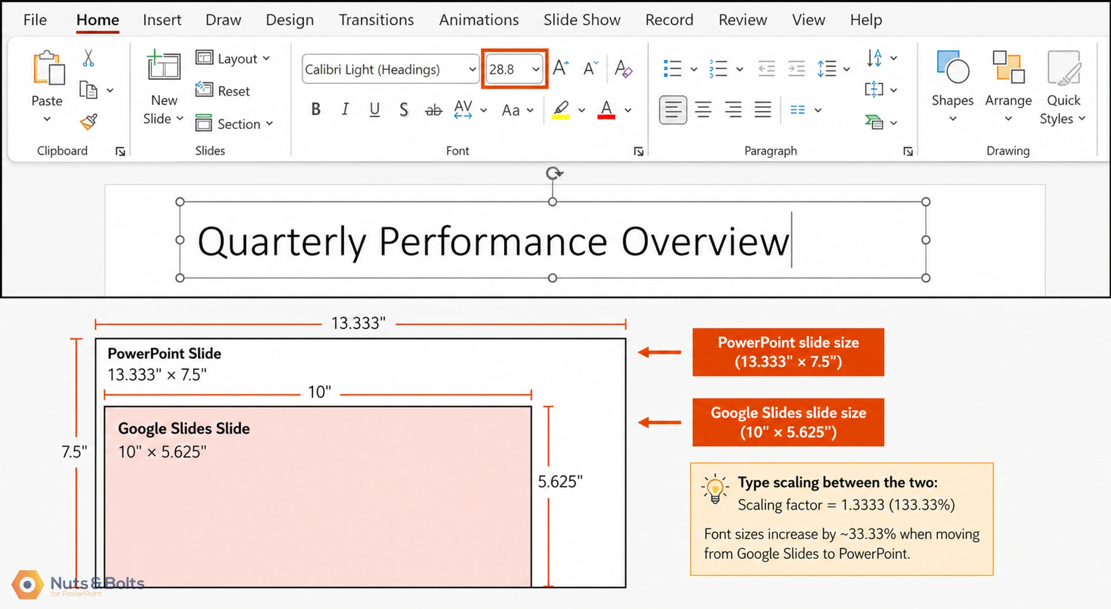The image size is (1111, 609).
Task: Center the text
Action: [x=703, y=110]
